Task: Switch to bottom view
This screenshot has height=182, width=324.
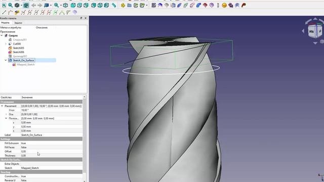Action: [100, 6]
